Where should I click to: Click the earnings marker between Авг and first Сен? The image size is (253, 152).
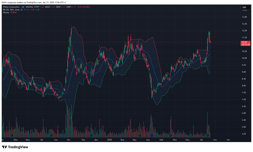pos(51,135)
